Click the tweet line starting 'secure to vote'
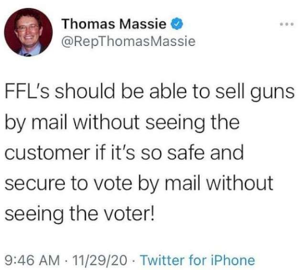This screenshot has height=270, width=301. coord(139,183)
